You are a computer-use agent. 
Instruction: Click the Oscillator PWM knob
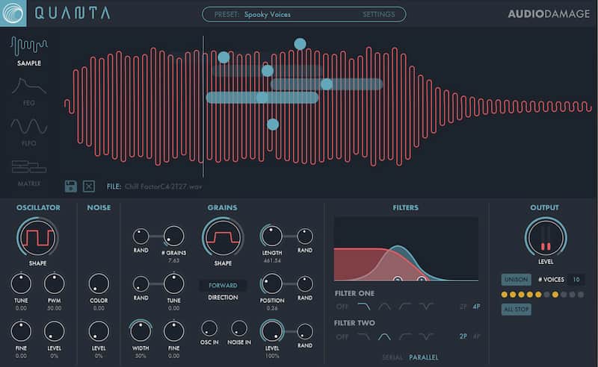tap(54, 283)
